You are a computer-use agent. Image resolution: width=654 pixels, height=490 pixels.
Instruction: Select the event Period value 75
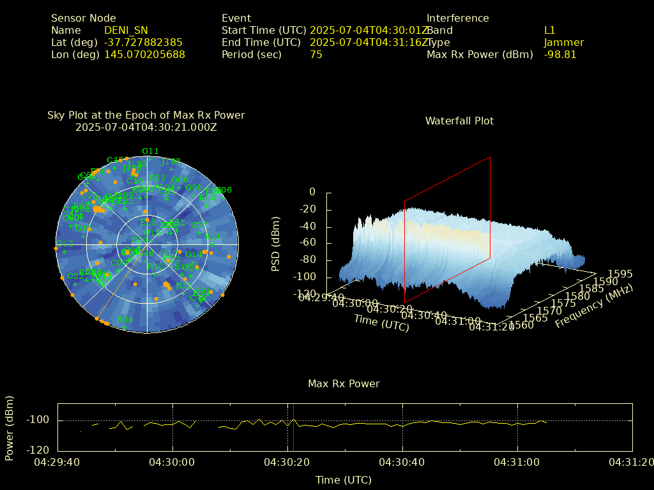[x=316, y=54]
